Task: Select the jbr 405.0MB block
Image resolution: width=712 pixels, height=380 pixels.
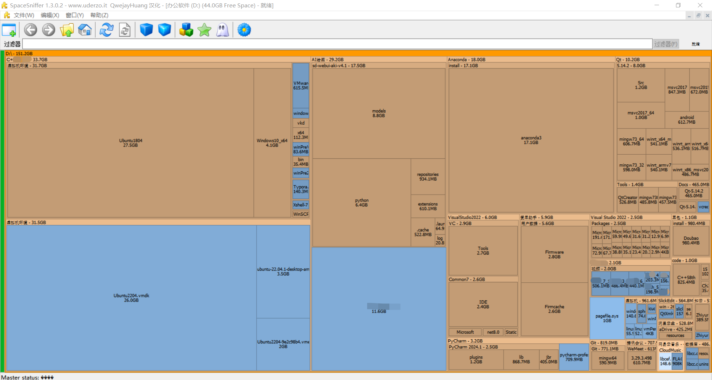Action: [x=548, y=359]
